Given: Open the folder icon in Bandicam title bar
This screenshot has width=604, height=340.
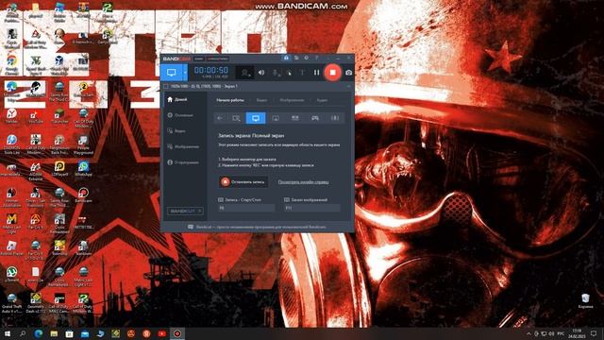Looking at the screenshot, I should 296,59.
